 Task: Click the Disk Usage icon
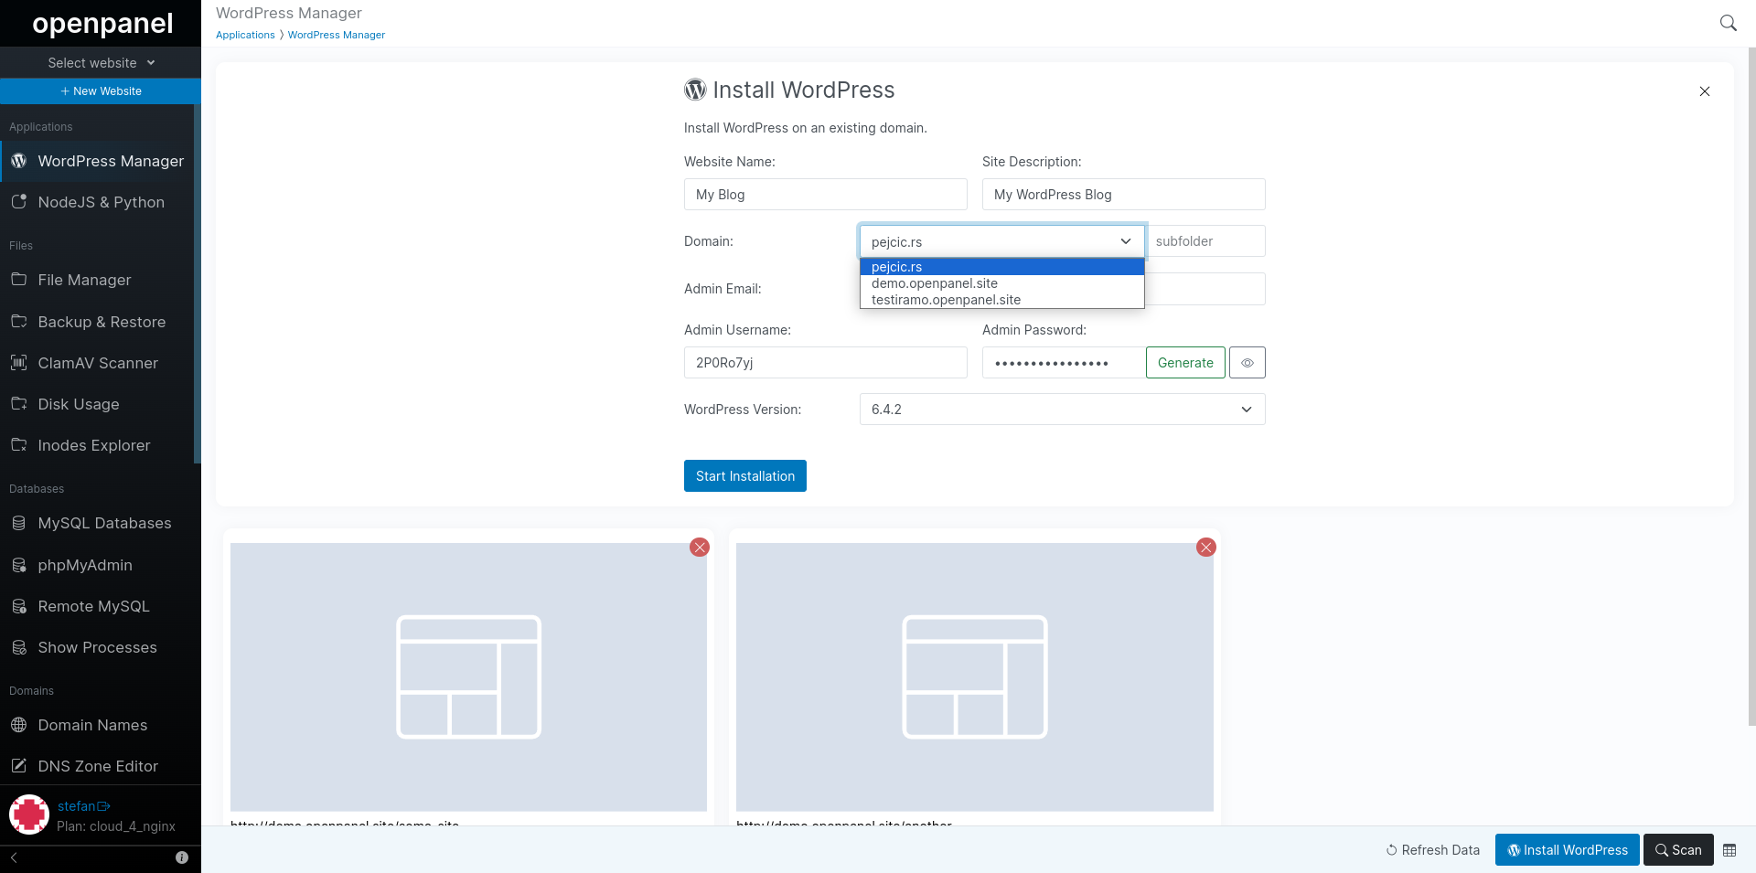point(19,404)
